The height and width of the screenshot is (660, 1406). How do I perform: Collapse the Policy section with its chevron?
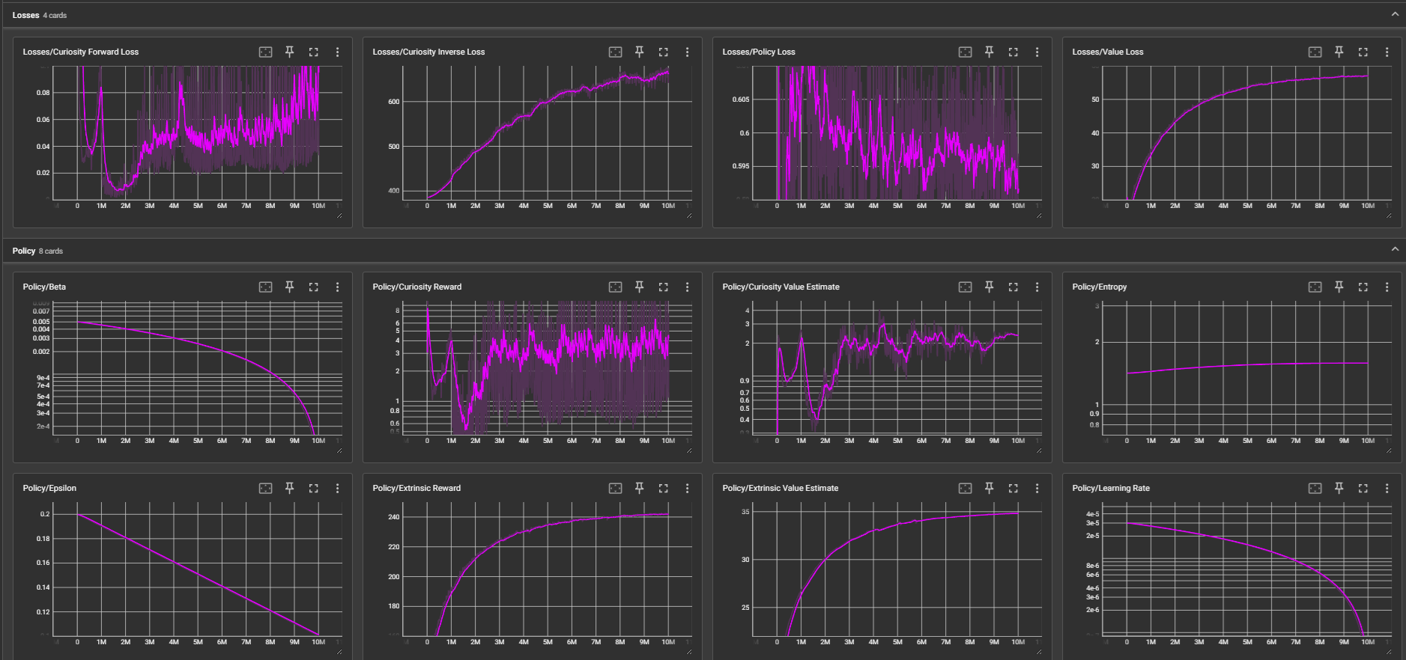(x=1395, y=249)
